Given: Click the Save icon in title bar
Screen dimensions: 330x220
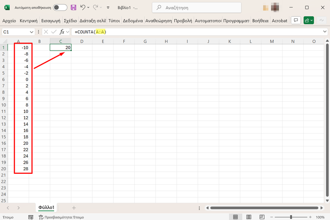Looking at the screenshot, I should 73,7.
